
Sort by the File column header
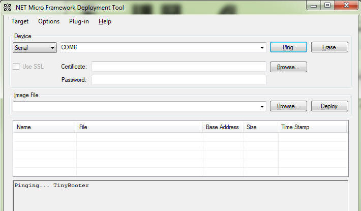tap(139, 127)
